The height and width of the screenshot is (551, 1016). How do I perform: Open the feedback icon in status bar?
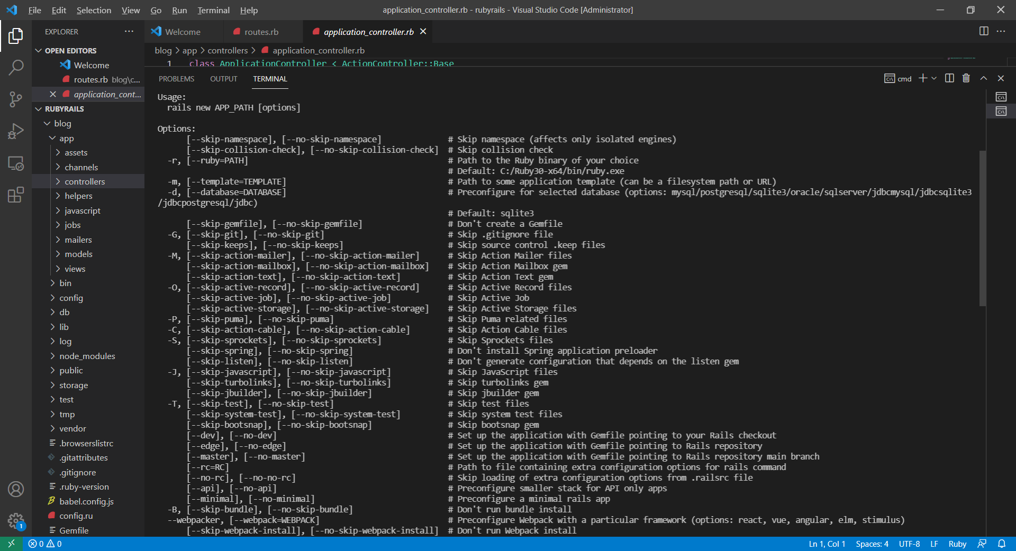point(982,544)
